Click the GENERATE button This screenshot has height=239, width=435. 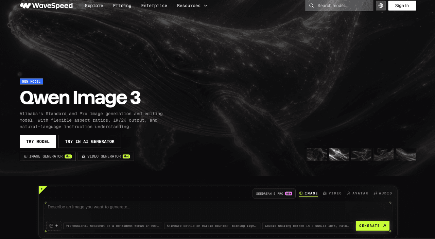(372, 226)
